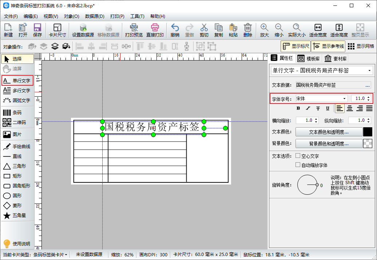Open the 数据源(D) menu

tap(95, 16)
